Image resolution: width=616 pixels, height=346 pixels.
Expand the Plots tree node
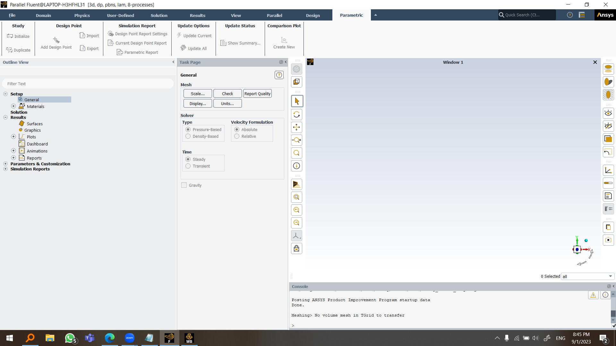click(13, 136)
